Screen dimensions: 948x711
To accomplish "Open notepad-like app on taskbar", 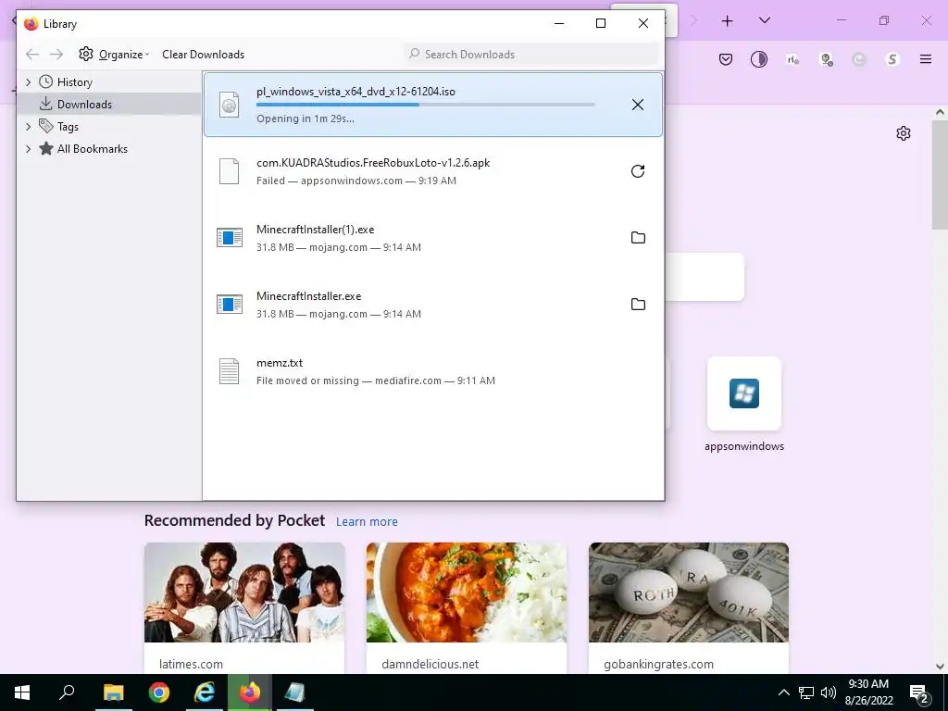I will 294,692.
